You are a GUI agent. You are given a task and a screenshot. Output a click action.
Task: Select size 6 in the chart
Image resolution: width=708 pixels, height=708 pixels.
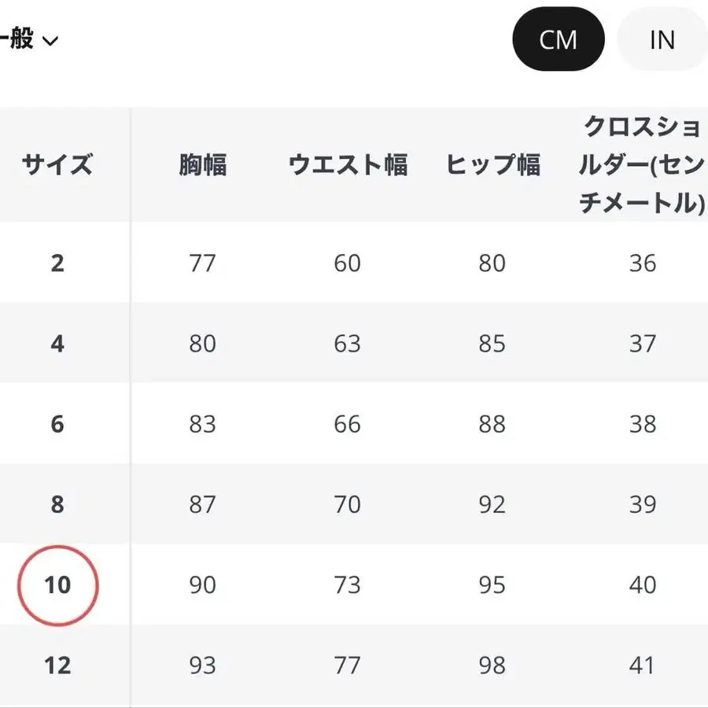click(x=56, y=424)
